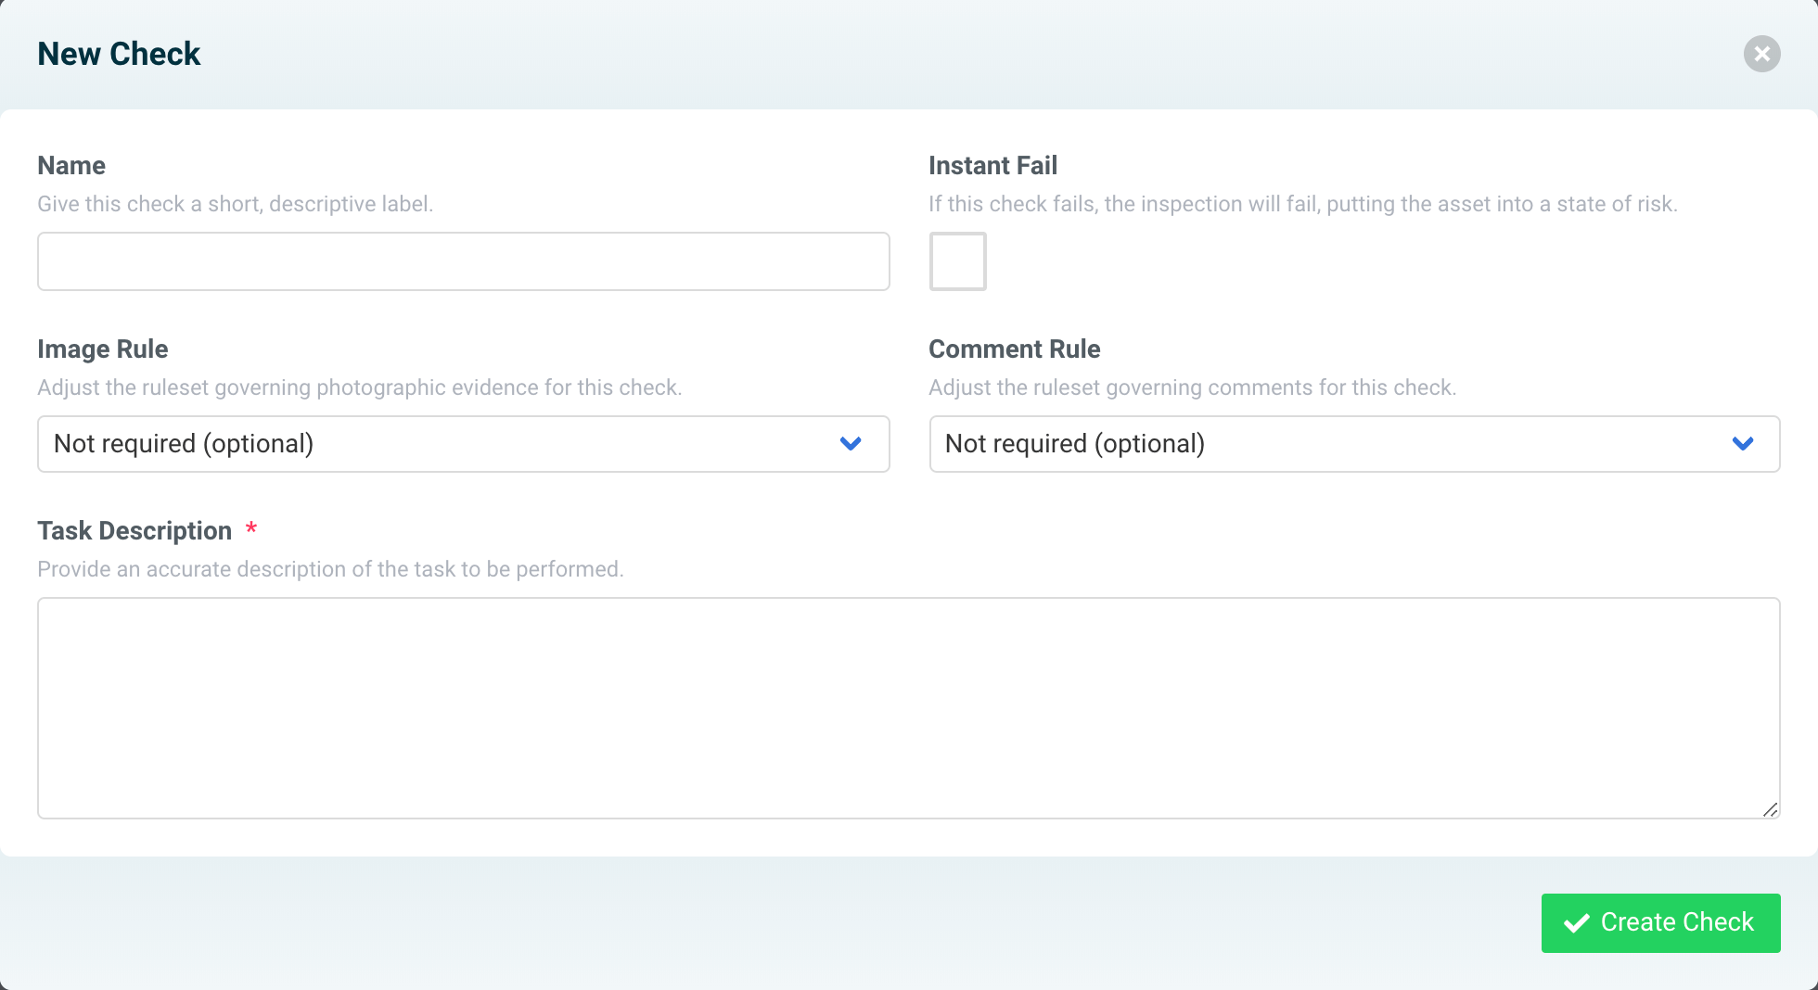Click the Comment Rule dropdown chevron arrow

(x=1743, y=444)
